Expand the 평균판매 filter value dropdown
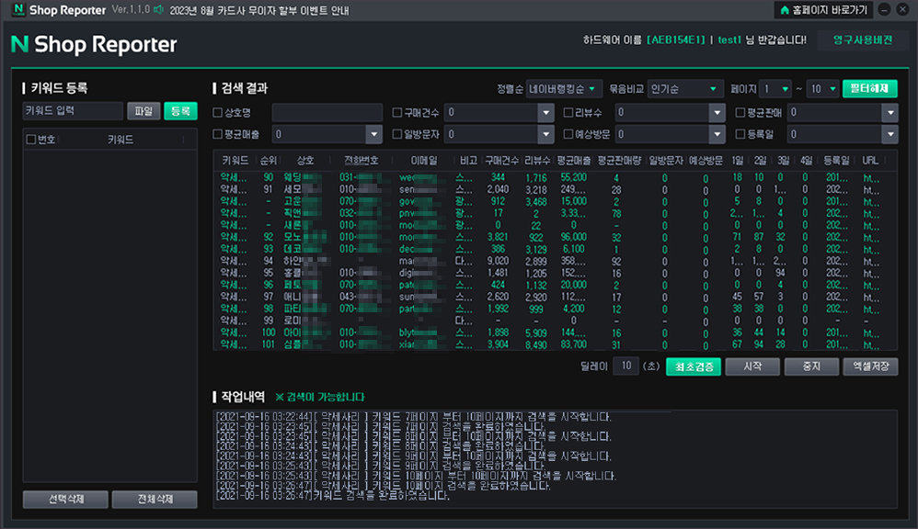The height and width of the screenshot is (529, 918). pos(889,112)
